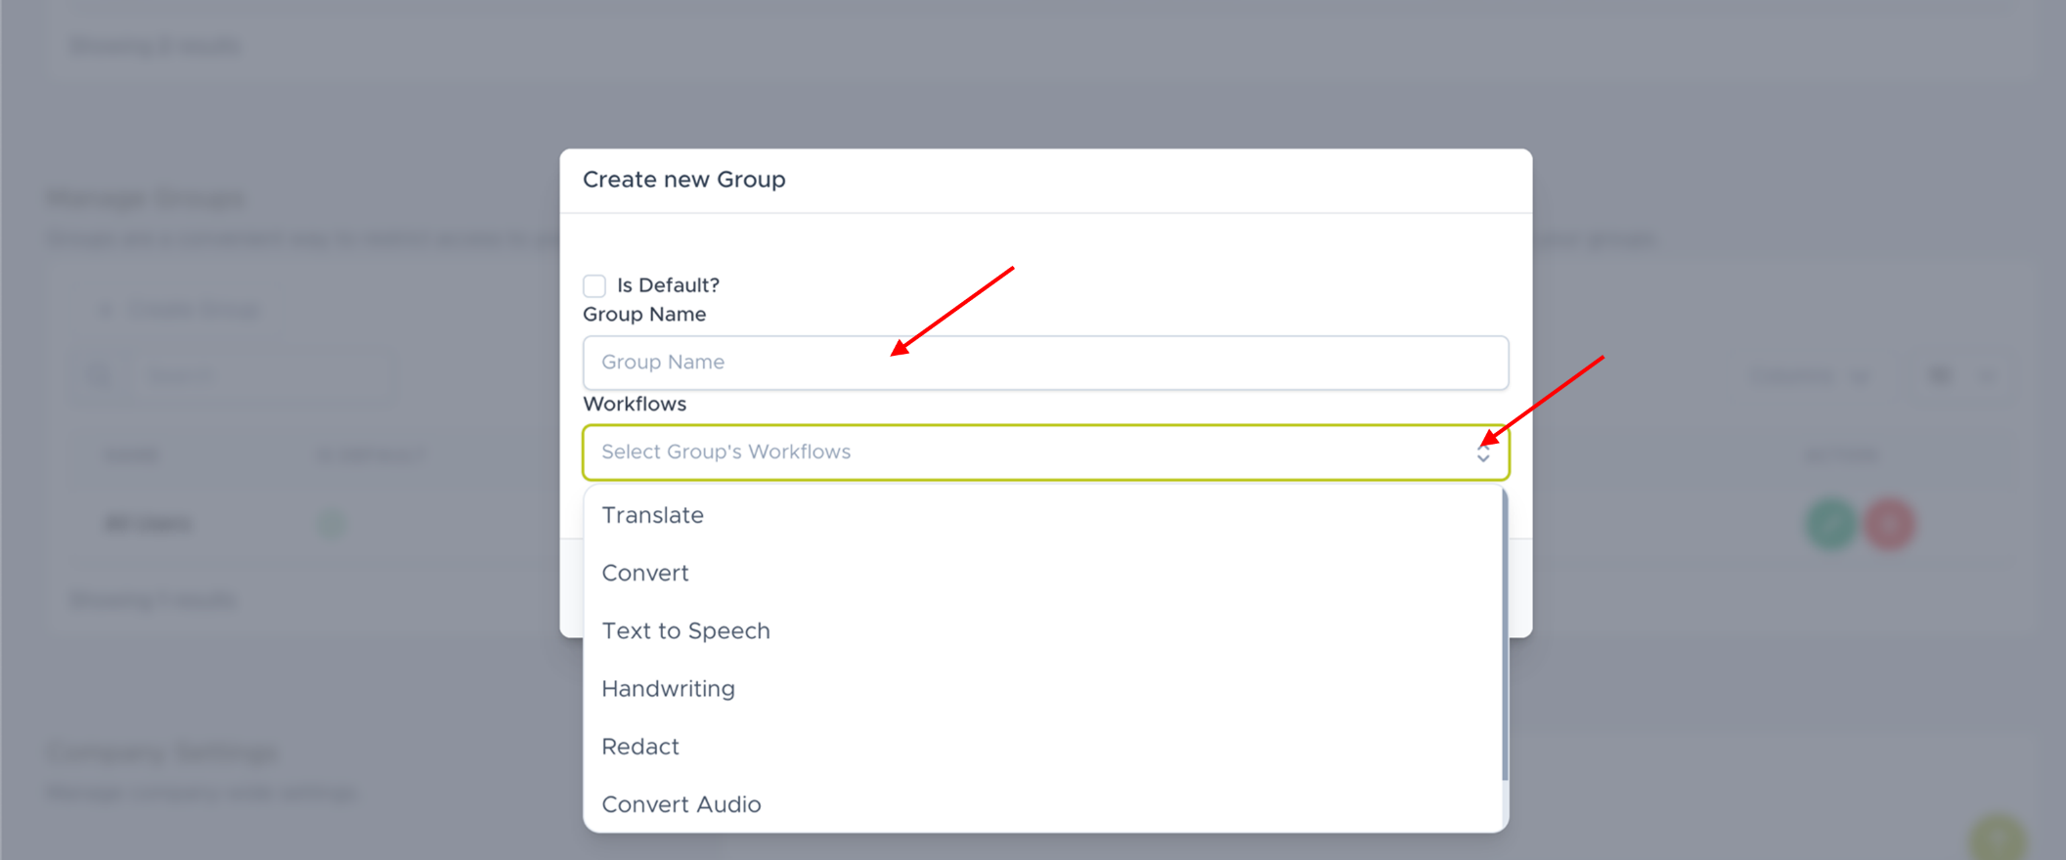The height and width of the screenshot is (860, 2066).
Task: Open the Select Group's Workflows dropdown
Action: (1027, 452)
